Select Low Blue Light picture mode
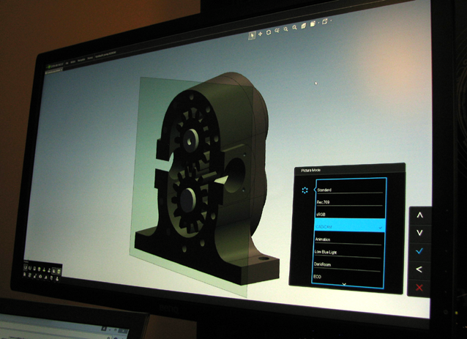This screenshot has width=467, height=339. point(348,251)
